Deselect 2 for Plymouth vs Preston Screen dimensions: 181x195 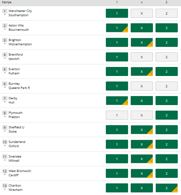tap(166, 115)
